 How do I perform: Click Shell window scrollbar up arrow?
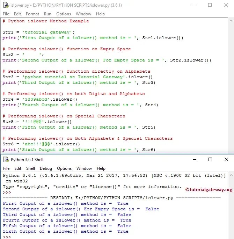(231, 175)
